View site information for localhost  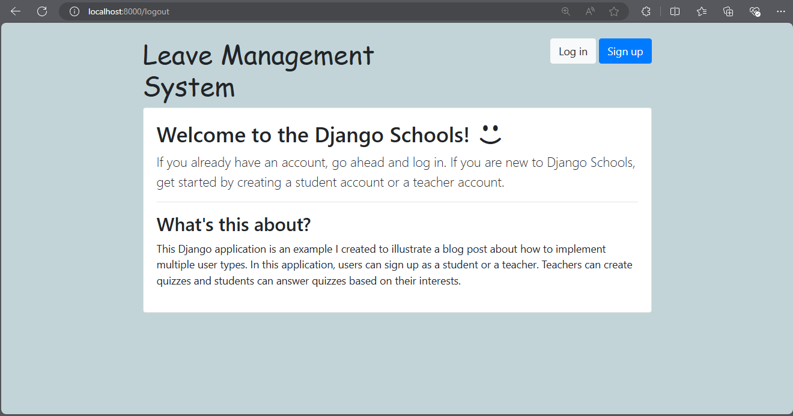tap(74, 11)
